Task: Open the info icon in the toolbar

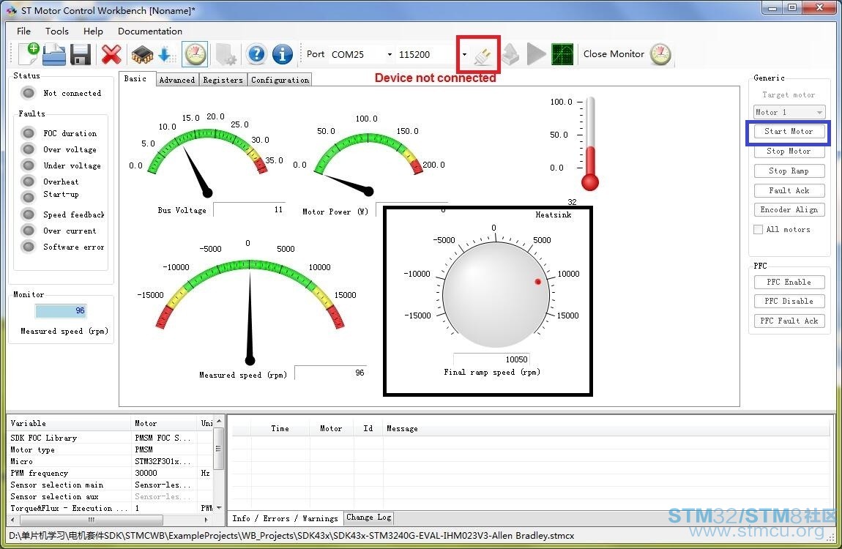Action: (x=283, y=54)
